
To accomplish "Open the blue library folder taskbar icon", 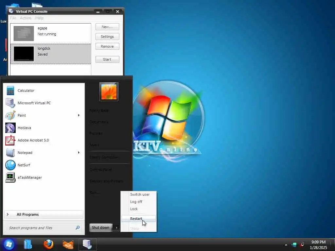I will point(28,244).
